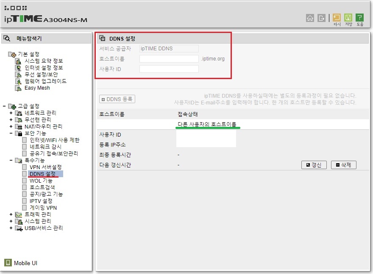The width and height of the screenshot is (373, 274).
Task: Expand the USB/서비스 관리 node
Action: point(11,228)
